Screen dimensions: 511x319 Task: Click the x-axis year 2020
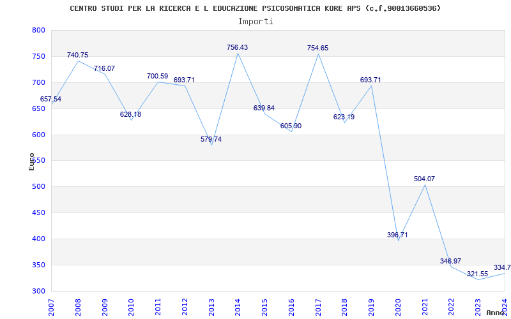398,307
